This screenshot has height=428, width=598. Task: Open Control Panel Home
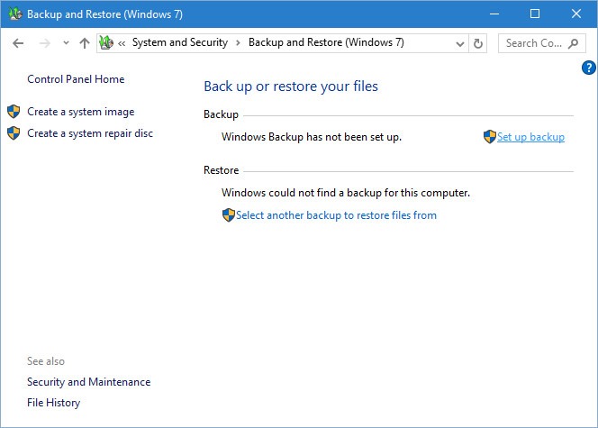pyautogui.click(x=76, y=79)
